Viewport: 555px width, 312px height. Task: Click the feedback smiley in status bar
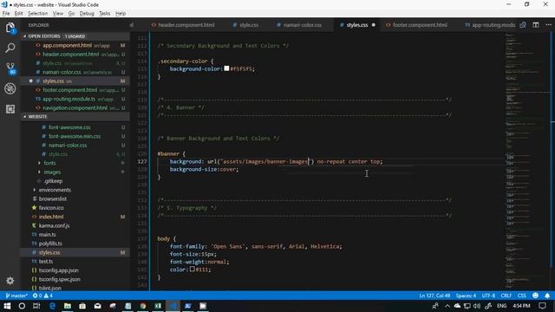tap(535, 296)
